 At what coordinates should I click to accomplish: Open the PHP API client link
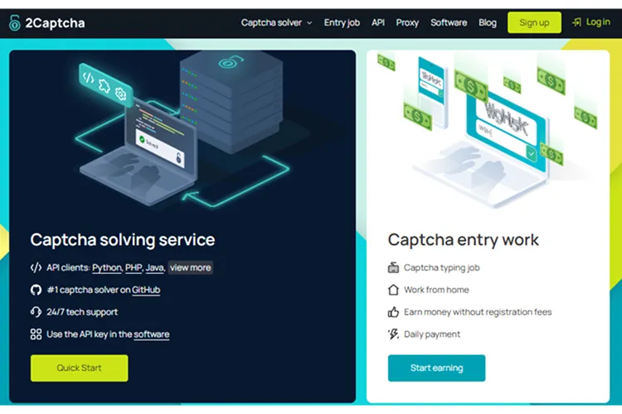click(x=134, y=267)
